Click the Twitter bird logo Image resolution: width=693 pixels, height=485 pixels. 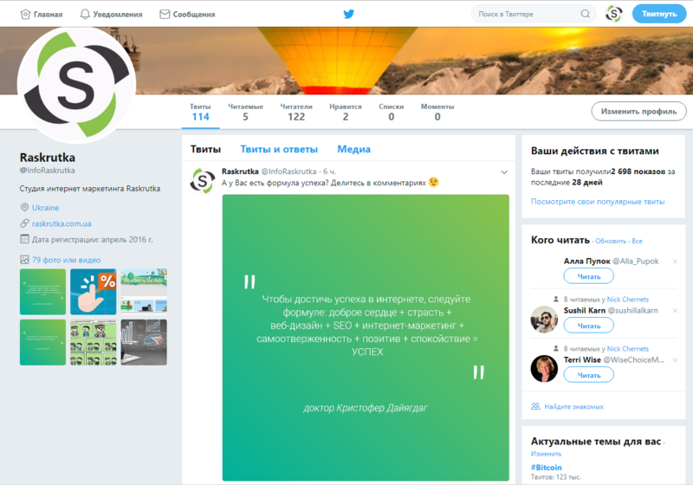(x=349, y=14)
